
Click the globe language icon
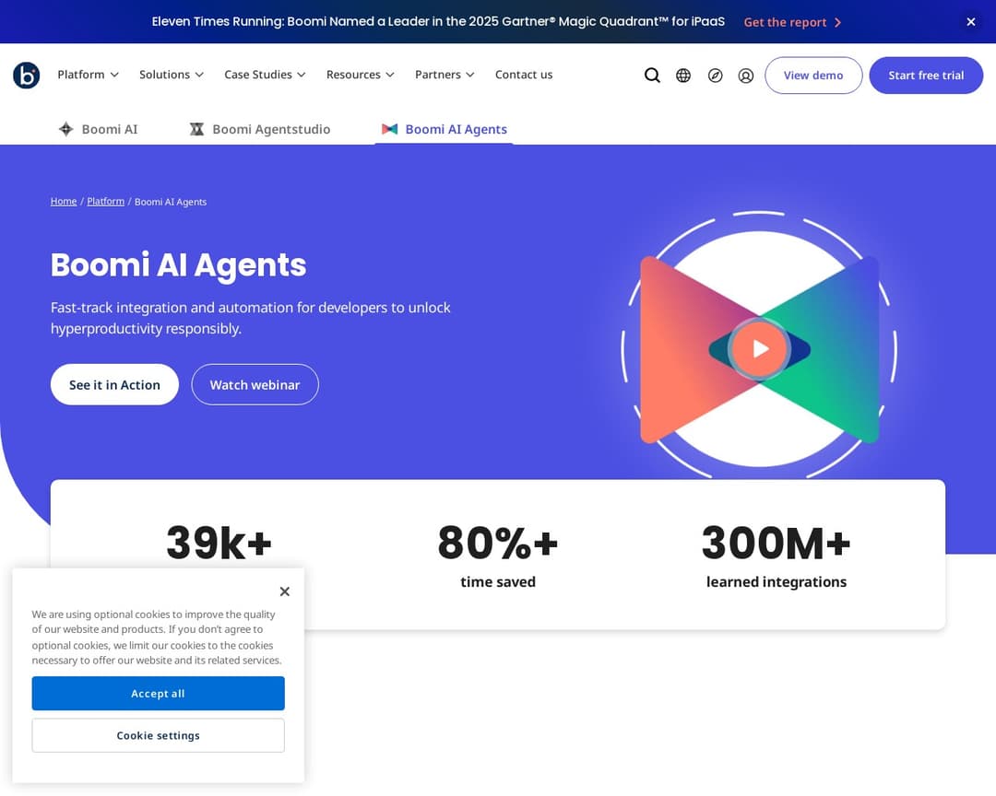[x=683, y=75]
